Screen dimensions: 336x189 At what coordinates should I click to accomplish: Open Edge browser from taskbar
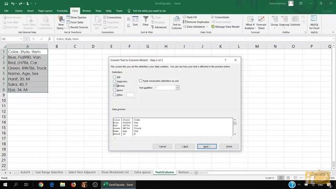pos(51,184)
